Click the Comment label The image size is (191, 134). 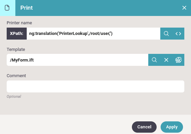point(16,76)
